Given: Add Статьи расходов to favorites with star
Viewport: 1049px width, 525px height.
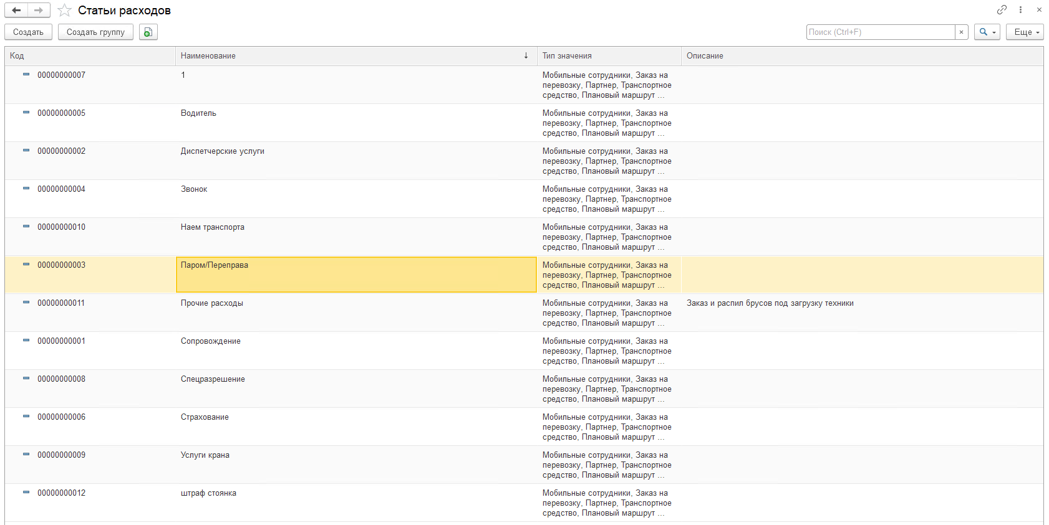Looking at the screenshot, I should [x=64, y=11].
